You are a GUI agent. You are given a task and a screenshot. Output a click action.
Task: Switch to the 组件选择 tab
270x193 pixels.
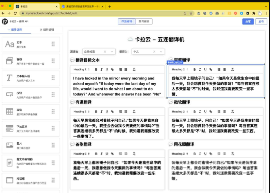[15, 30]
